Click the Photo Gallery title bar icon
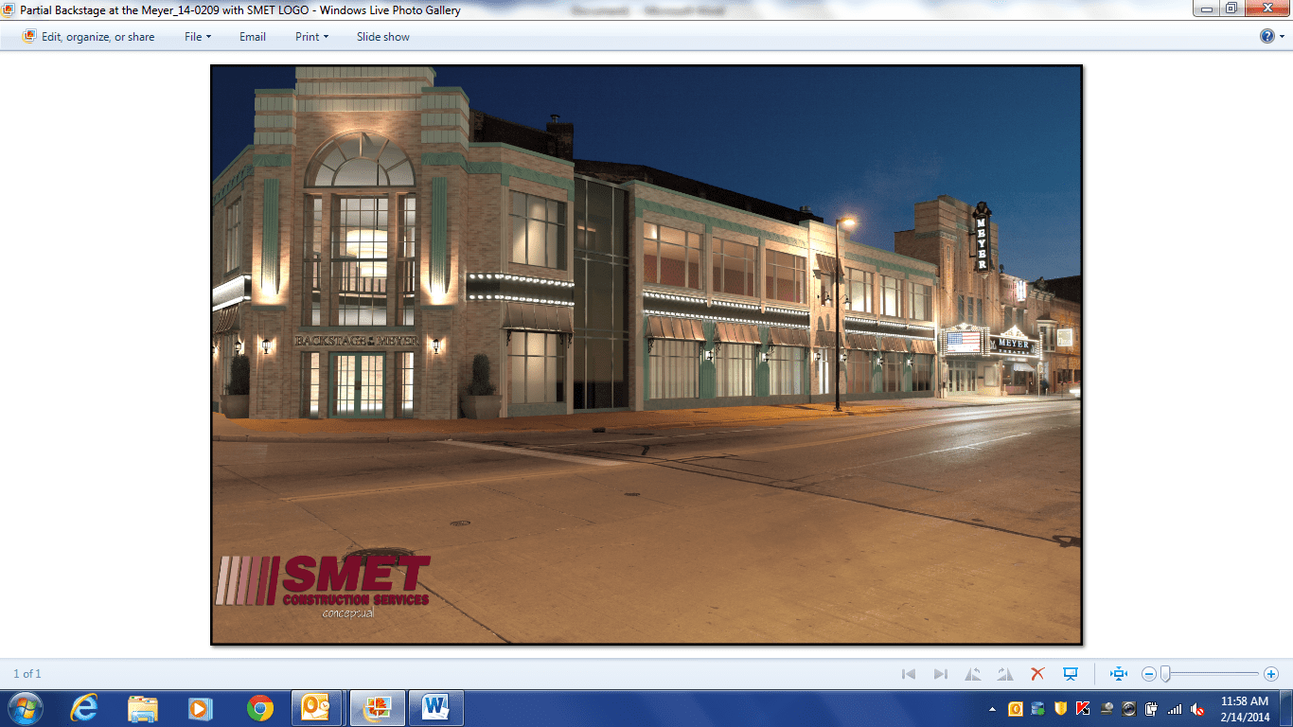 click(9, 10)
